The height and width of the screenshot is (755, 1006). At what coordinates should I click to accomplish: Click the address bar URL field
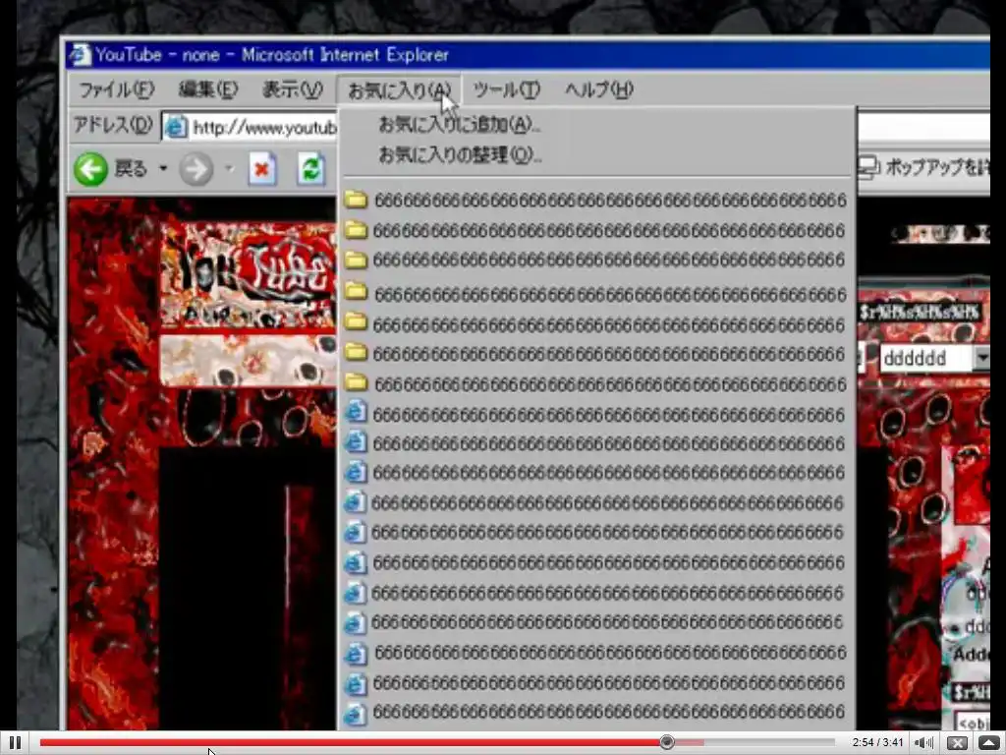pyautogui.click(x=251, y=127)
